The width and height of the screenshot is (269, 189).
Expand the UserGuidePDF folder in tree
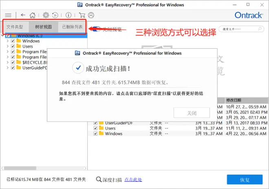(8, 68)
